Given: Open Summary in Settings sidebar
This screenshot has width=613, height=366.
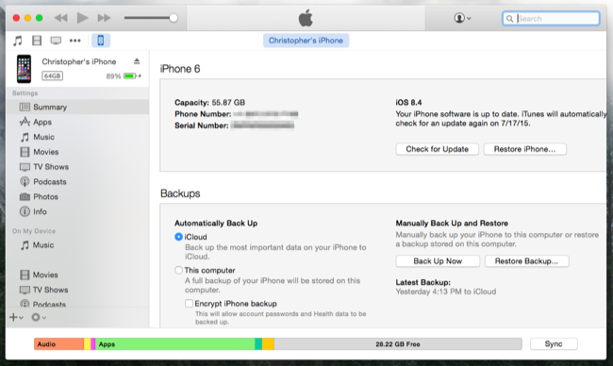Looking at the screenshot, I should point(77,107).
